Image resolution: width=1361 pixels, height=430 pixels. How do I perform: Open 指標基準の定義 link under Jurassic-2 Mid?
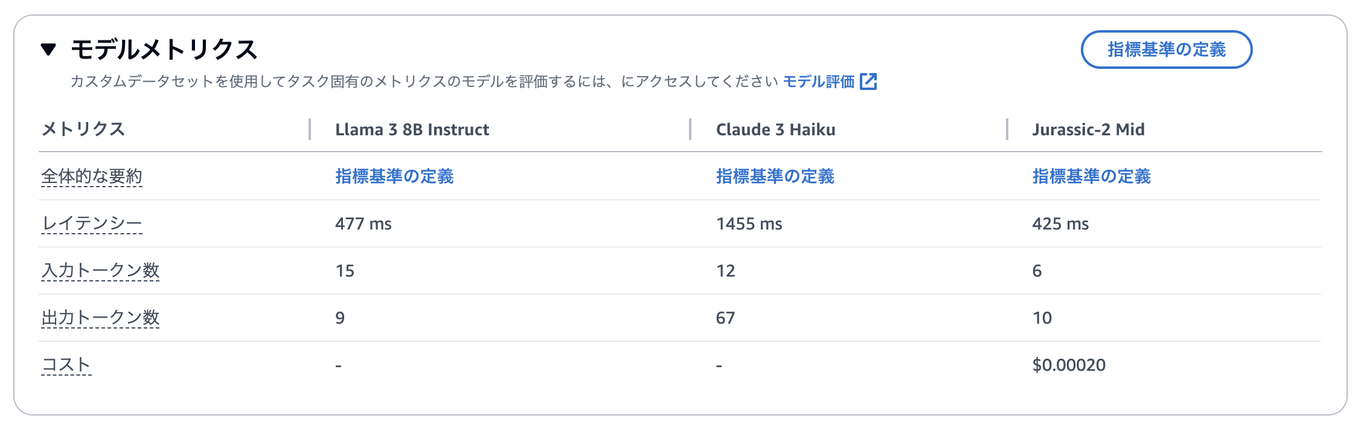tap(1091, 176)
